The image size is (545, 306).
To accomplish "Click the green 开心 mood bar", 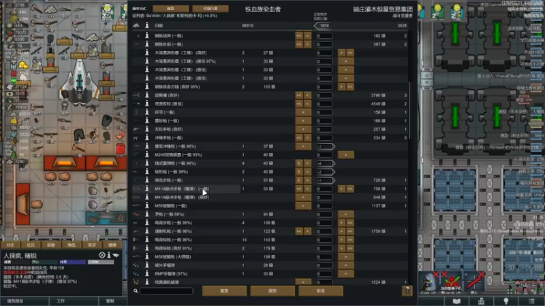I will [x=44, y=262].
